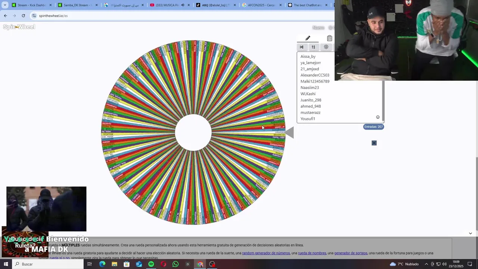The height and width of the screenshot is (269, 478).
Task: Shuffle the wheel entries
Action: coord(301,47)
